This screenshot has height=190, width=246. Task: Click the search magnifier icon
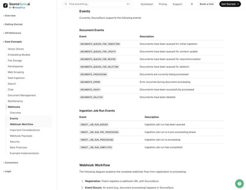pyautogui.click(x=66, y=4)
